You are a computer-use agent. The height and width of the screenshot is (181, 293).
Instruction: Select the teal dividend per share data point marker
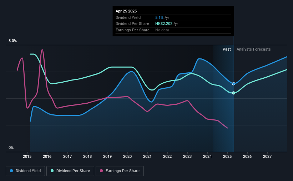[233, 93]
